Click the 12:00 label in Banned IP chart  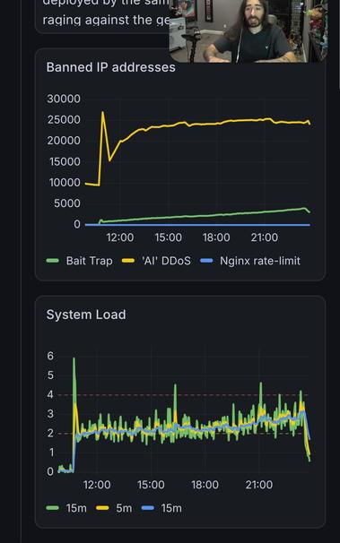(120, 237)
